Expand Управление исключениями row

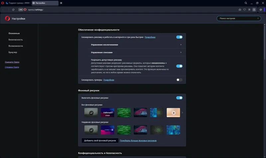pyautogui.click(x=137, y=45)
